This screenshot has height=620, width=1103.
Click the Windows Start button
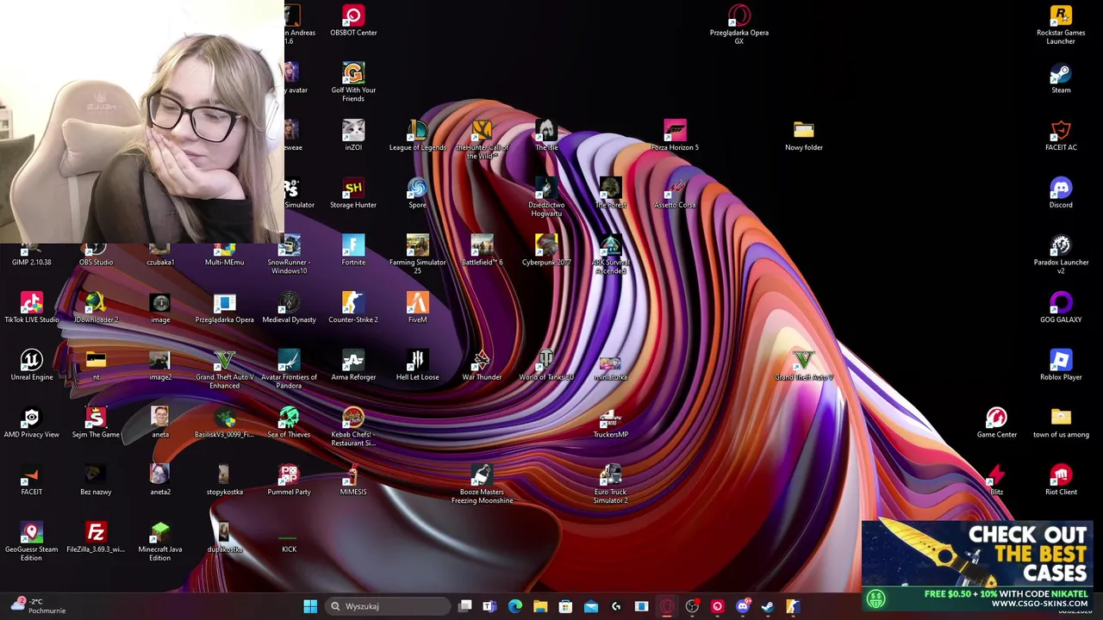coord(310,606)
